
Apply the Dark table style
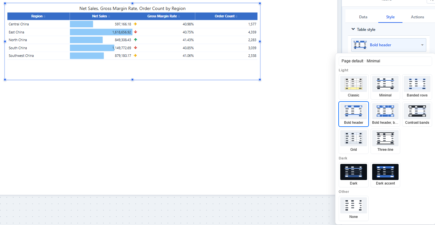click(x=353, y=175)
